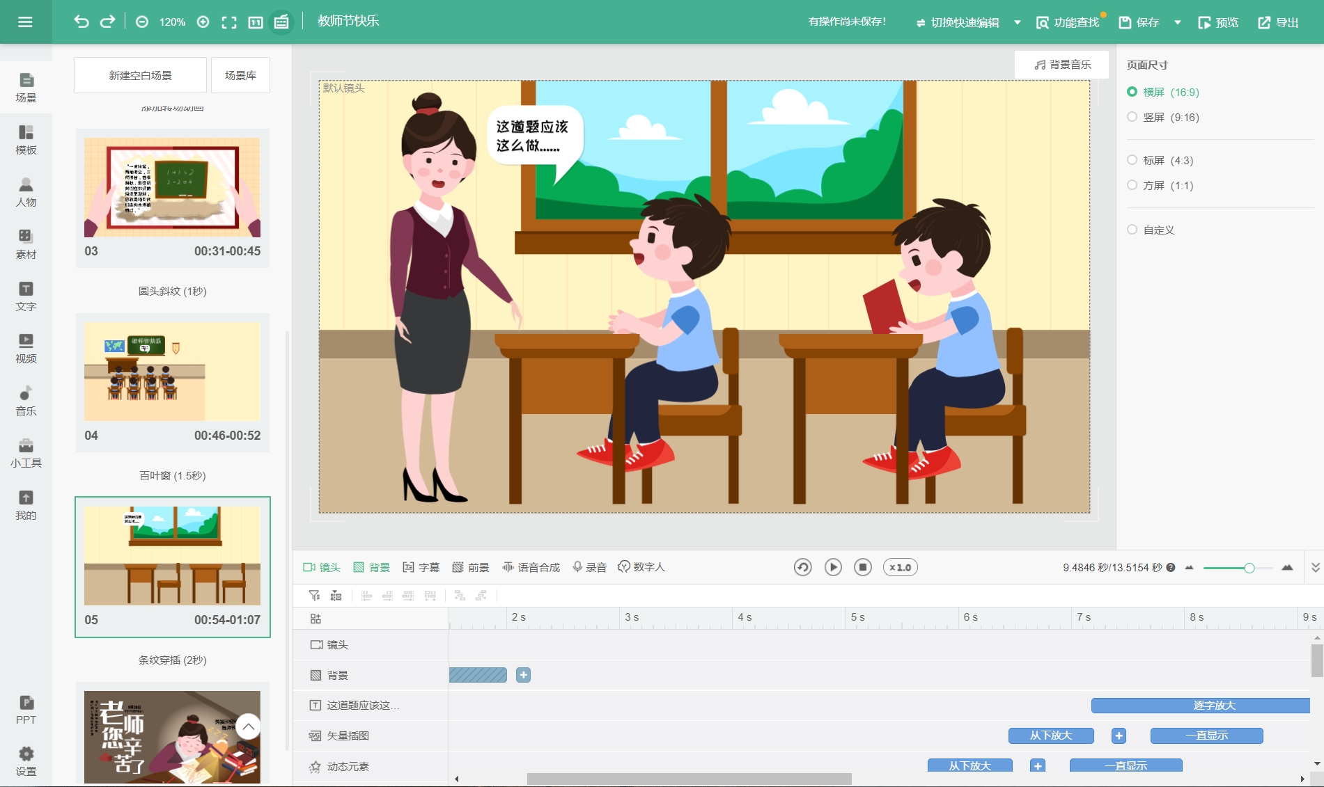Click the scene list scroll-up arrow button

coord(248,726)
